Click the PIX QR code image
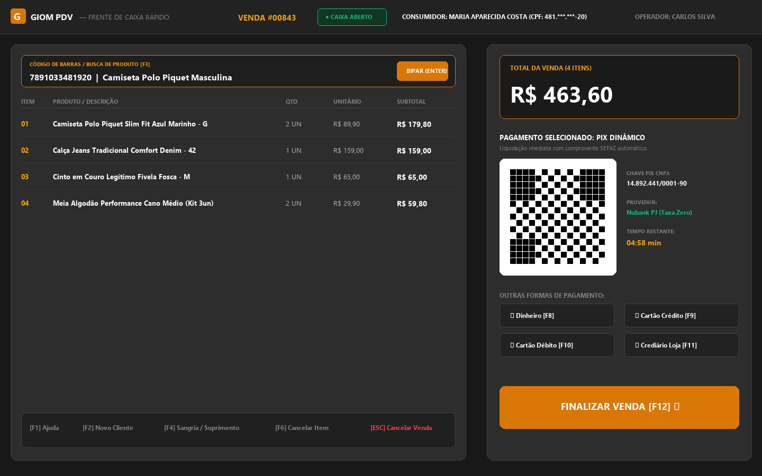Screen dimensions: 762x476 (x=558, y=217)
